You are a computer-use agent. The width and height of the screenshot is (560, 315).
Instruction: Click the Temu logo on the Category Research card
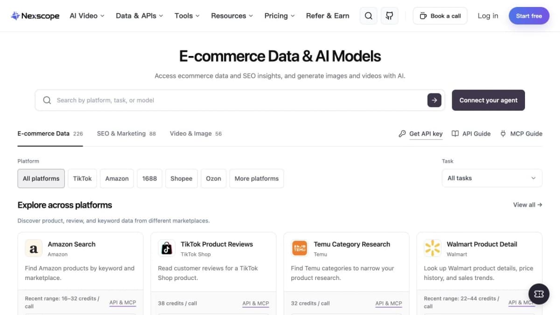tap(300, 249)
